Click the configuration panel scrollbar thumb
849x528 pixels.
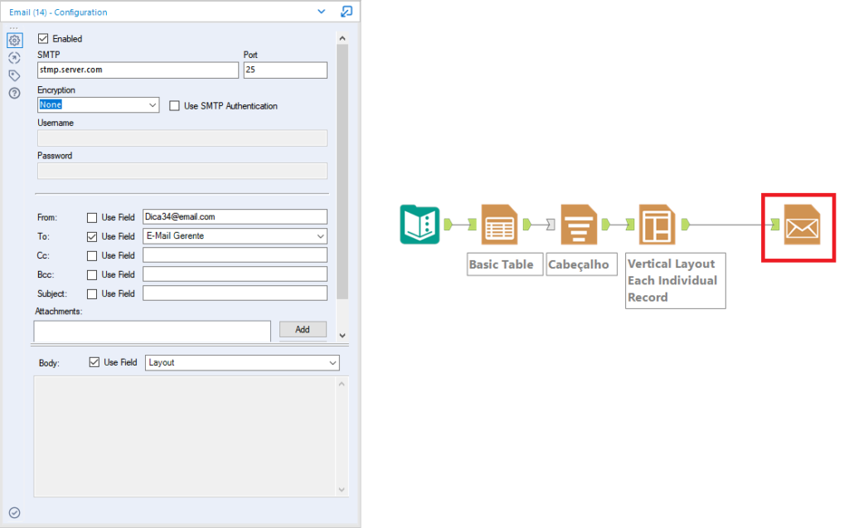click(342, 172)
